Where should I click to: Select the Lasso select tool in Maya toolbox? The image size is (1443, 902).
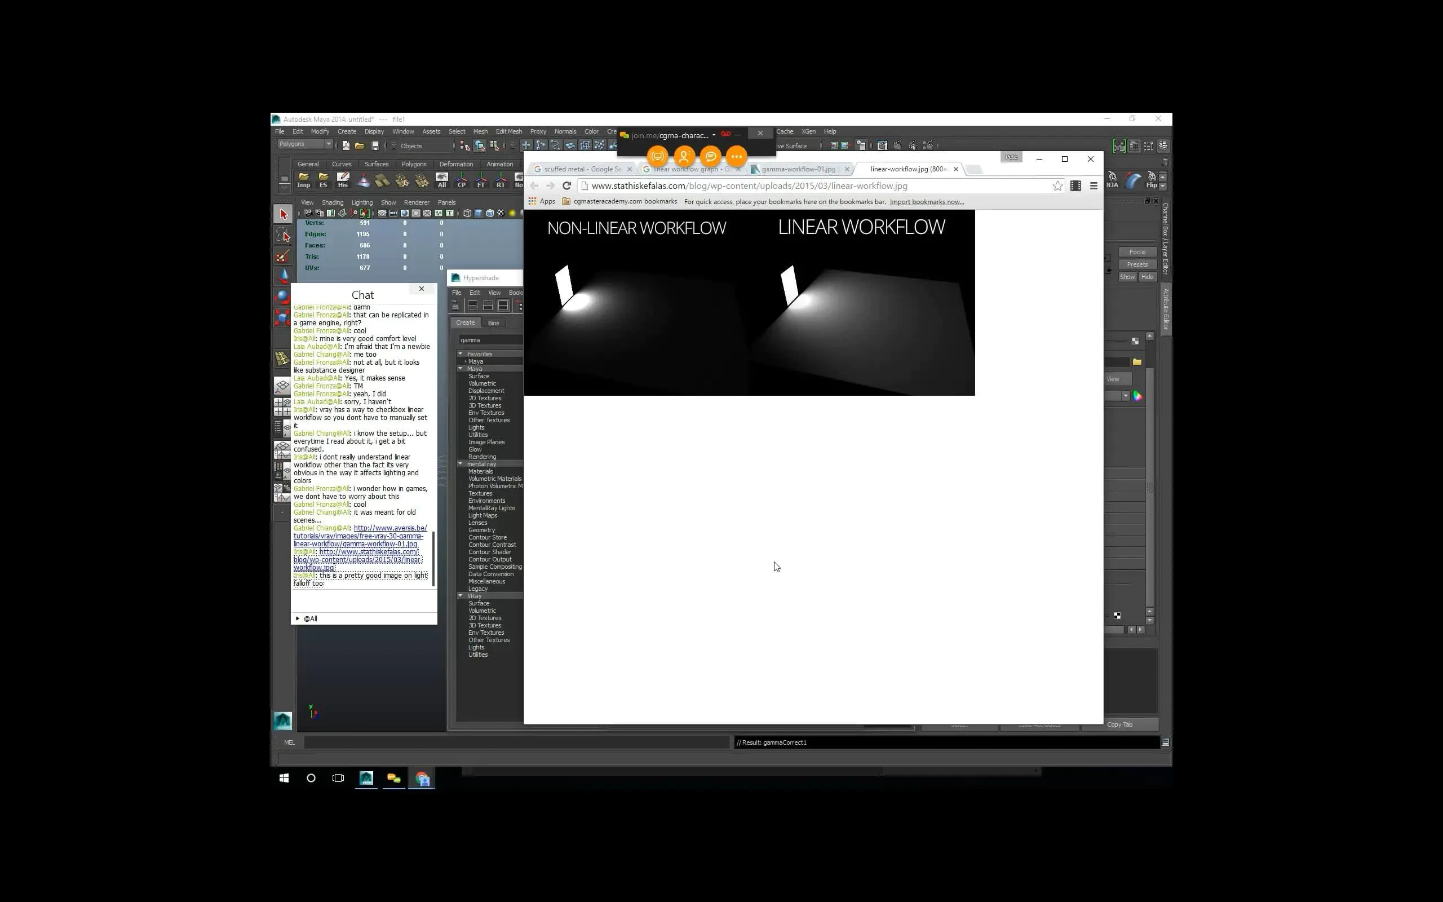point(283,235)
